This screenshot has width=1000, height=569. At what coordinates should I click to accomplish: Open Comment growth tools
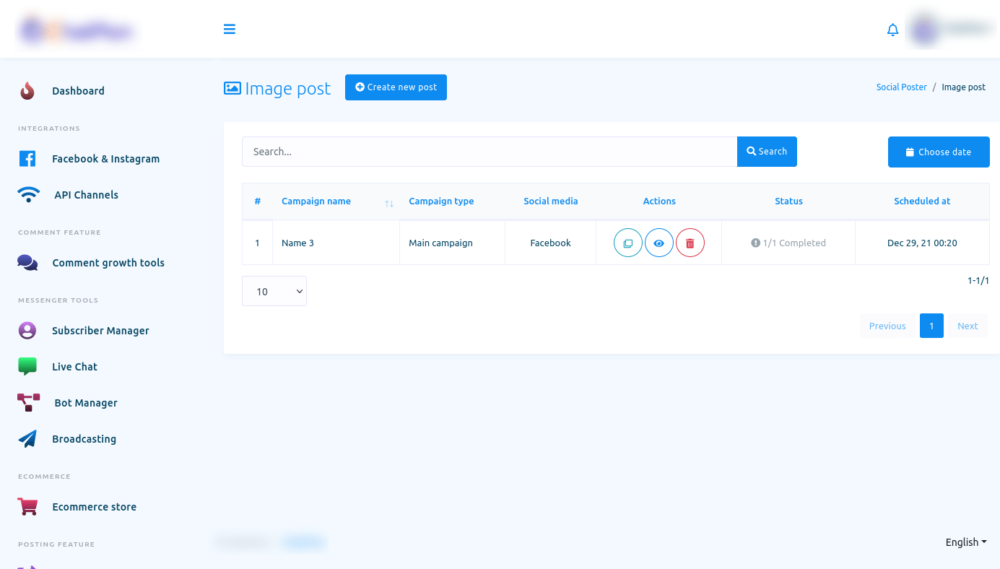[x=108, y=263]
